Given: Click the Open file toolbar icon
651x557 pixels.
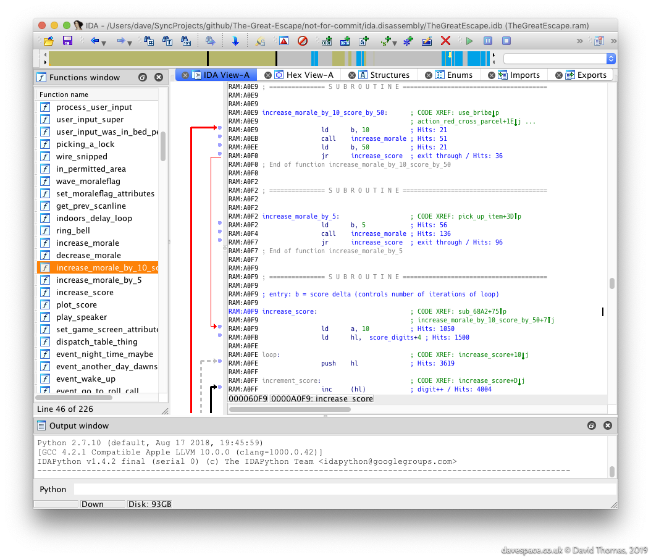Looking at the screenshot, I should click(48, 41).
